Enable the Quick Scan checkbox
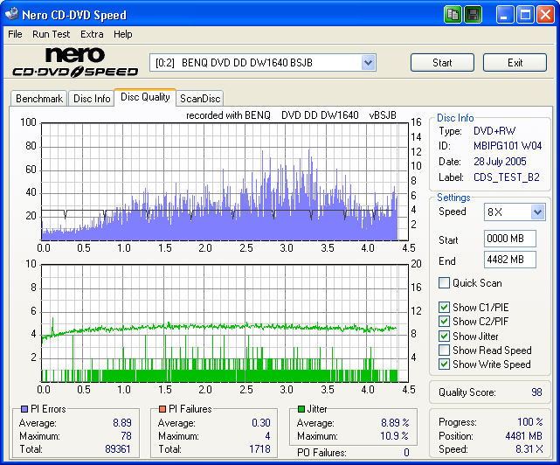 coord(445,283)
